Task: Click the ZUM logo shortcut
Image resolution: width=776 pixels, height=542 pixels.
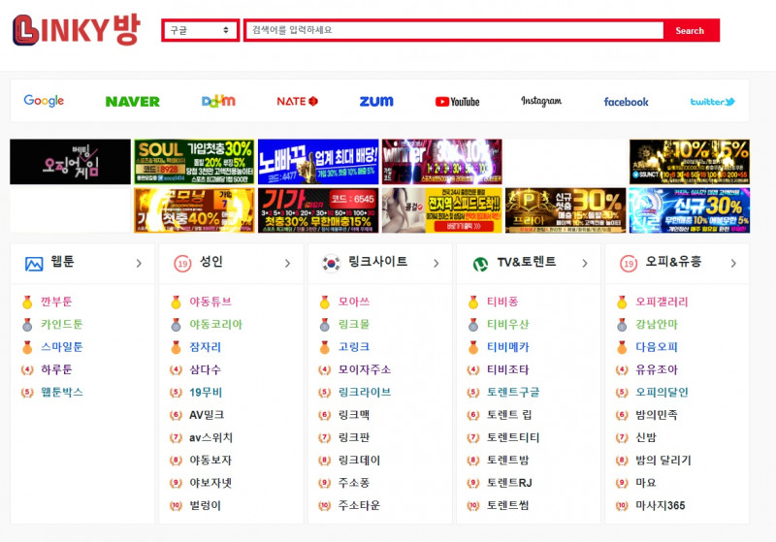Action: pos(376,101)
